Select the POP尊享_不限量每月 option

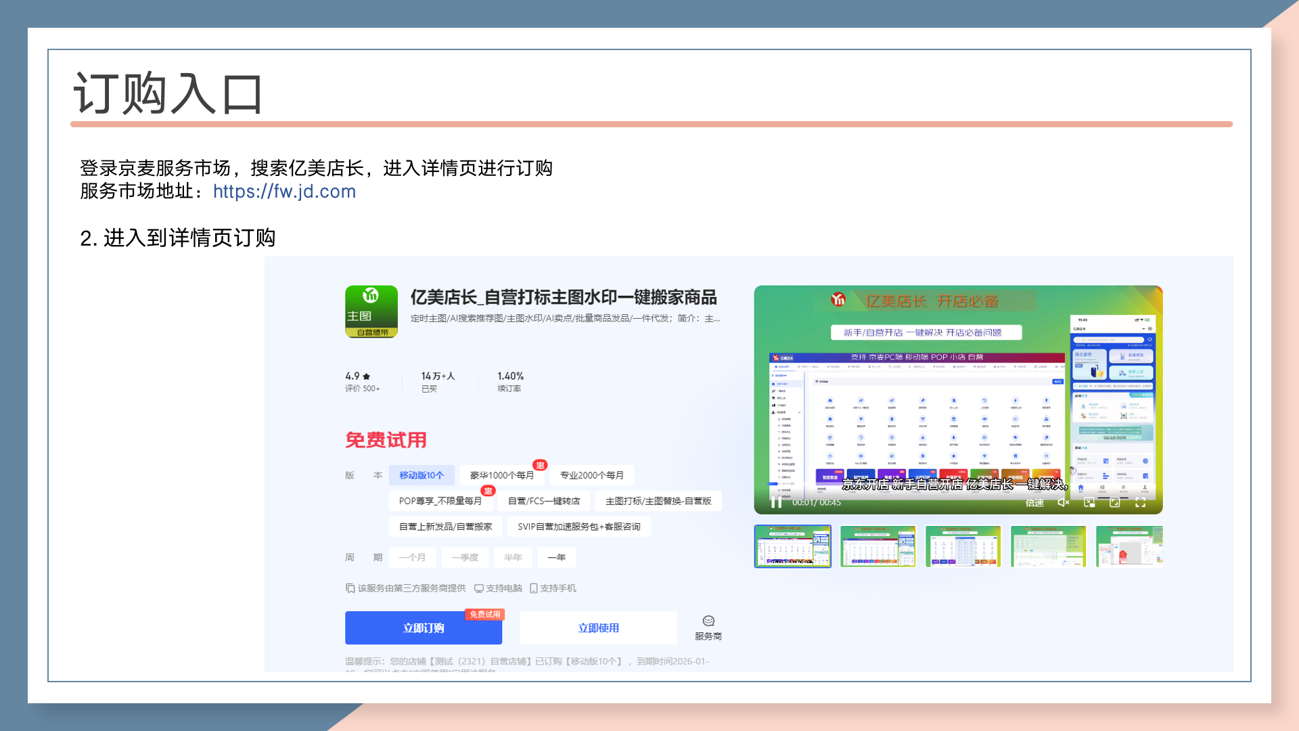coord(440,501)
